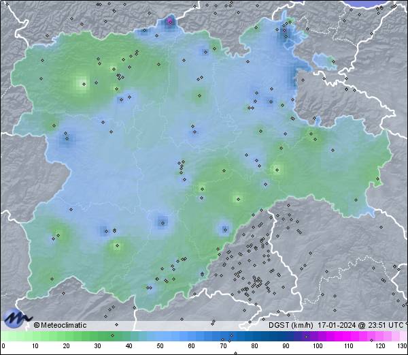Click the diamond marker on the green legend band

coord(112,335)
